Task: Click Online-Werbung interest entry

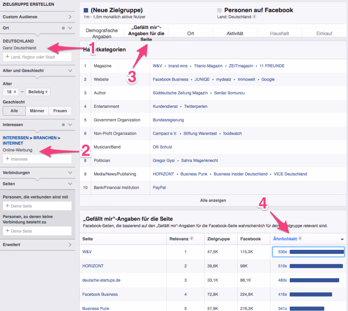Action: tap(18, 150)
